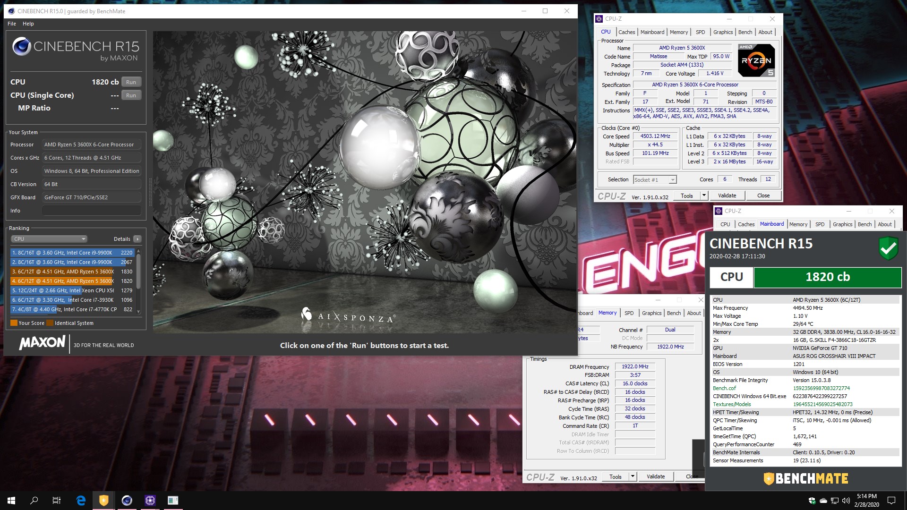Run the CPU benchmark test
Screen dimensions: 907x510
tap(131, 82)
